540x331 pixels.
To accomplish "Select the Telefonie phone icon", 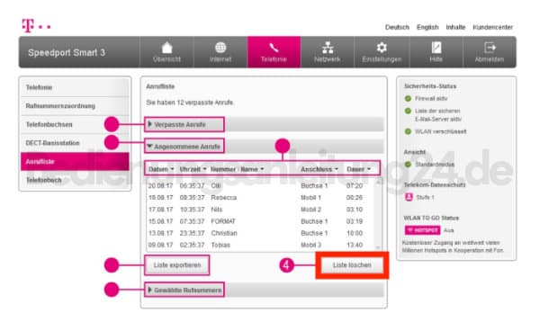I will (x=274, y=48).
